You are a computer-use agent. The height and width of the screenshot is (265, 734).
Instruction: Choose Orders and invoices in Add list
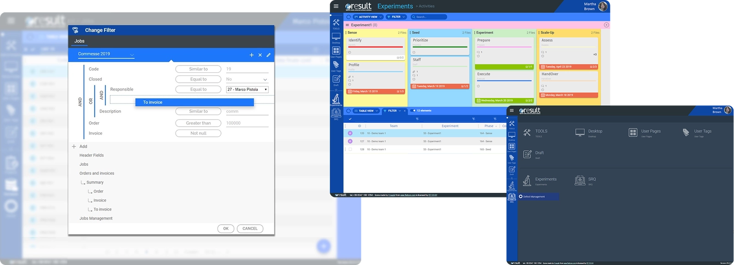[x=97, y=173]
